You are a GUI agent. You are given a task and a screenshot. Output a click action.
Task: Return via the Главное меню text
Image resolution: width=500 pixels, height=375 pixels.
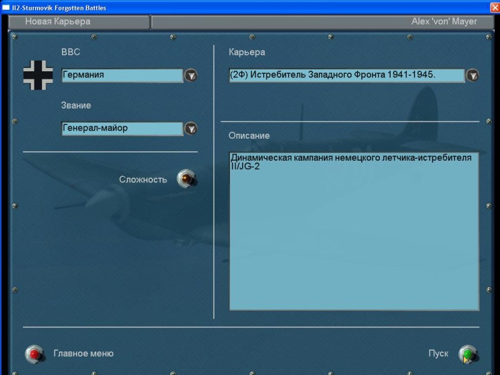pyautogui.click(x=84, y=353)
